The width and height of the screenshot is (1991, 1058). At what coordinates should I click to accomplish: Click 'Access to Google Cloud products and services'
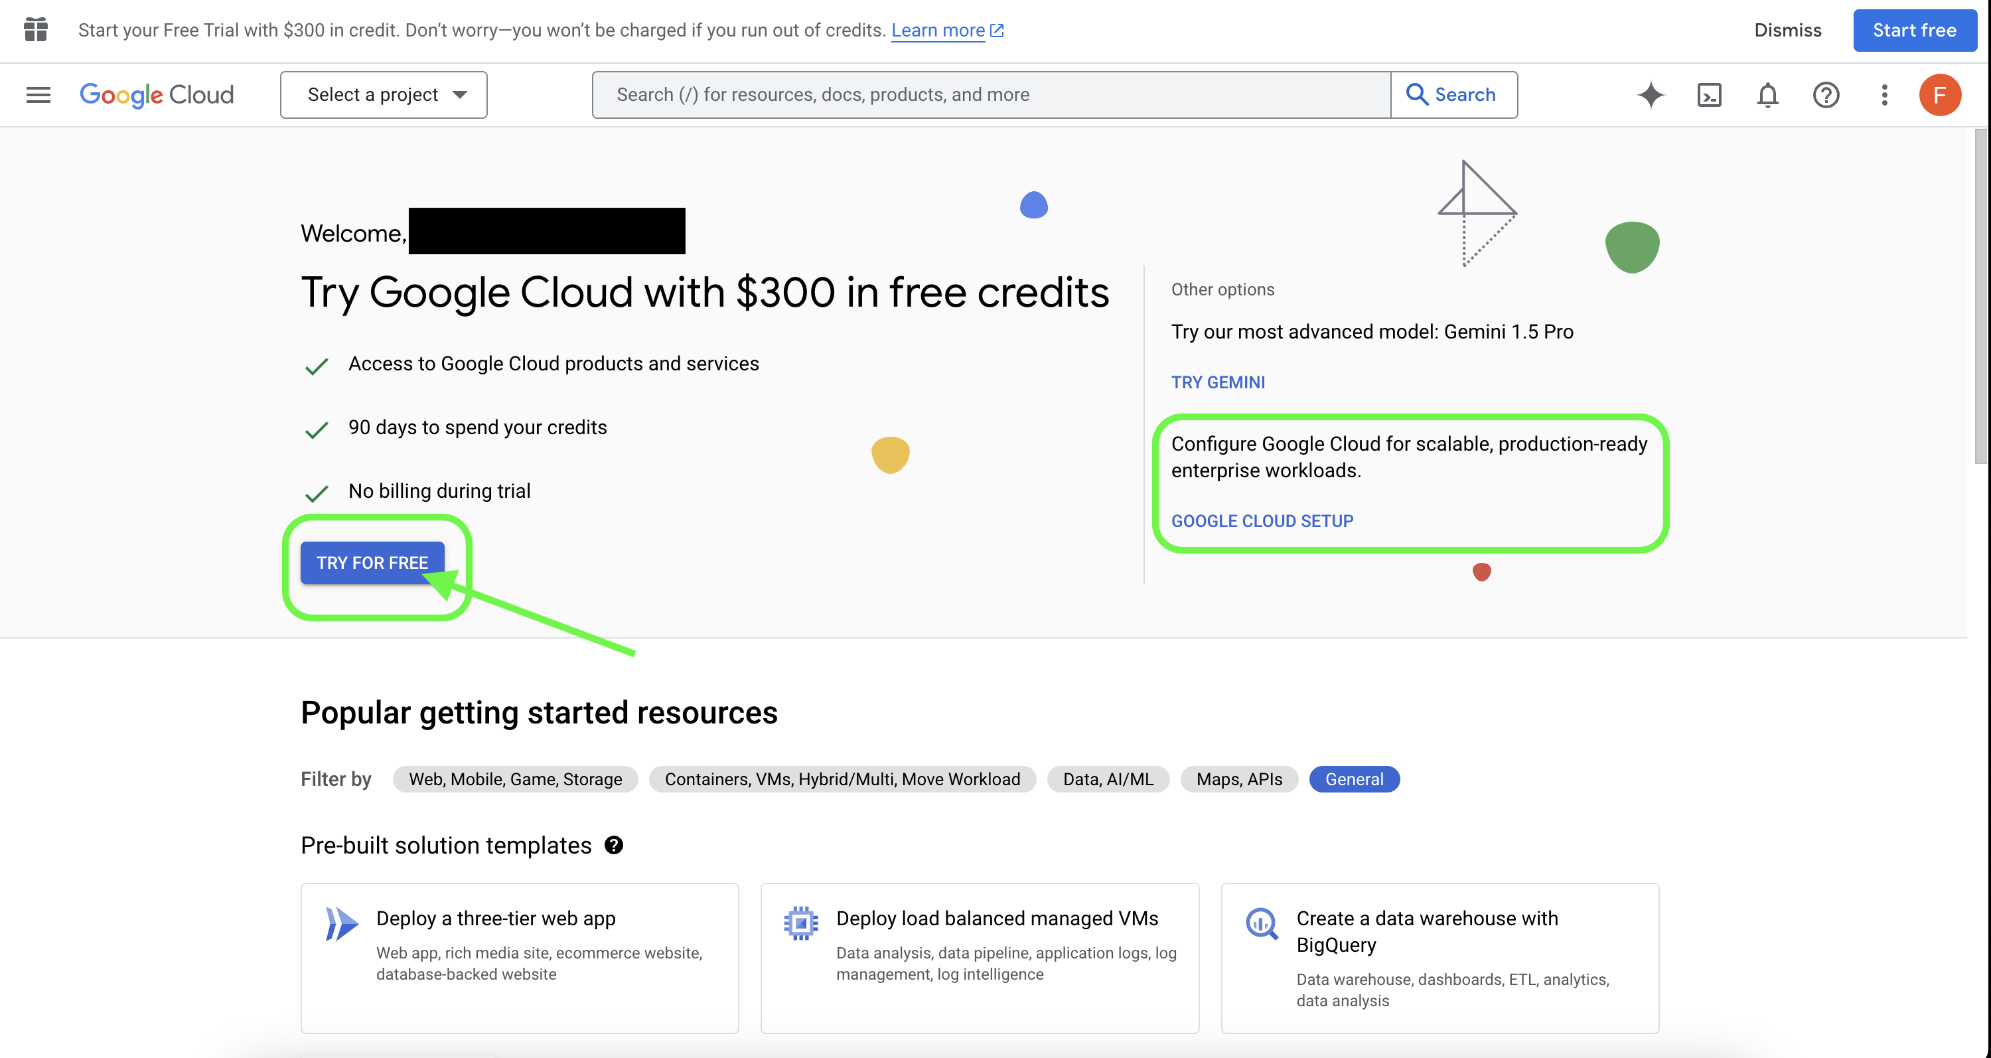point(553,364)
